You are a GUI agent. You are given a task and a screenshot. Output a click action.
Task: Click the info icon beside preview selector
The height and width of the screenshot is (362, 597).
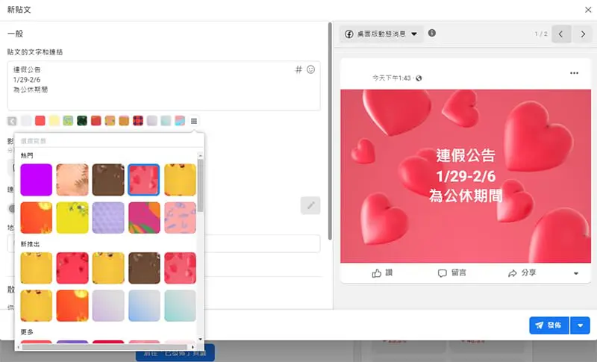tap(432, 34)
